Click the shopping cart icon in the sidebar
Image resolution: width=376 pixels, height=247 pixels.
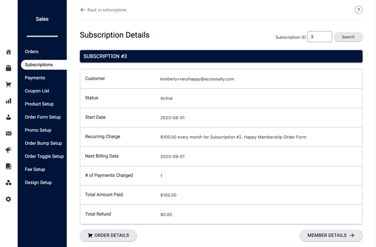tap(8, 84)
